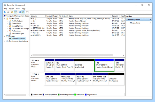This screenshot has width=155, height=102.
Task: Click right arrow of volume list scrollbar
Action: coord(123,55)
